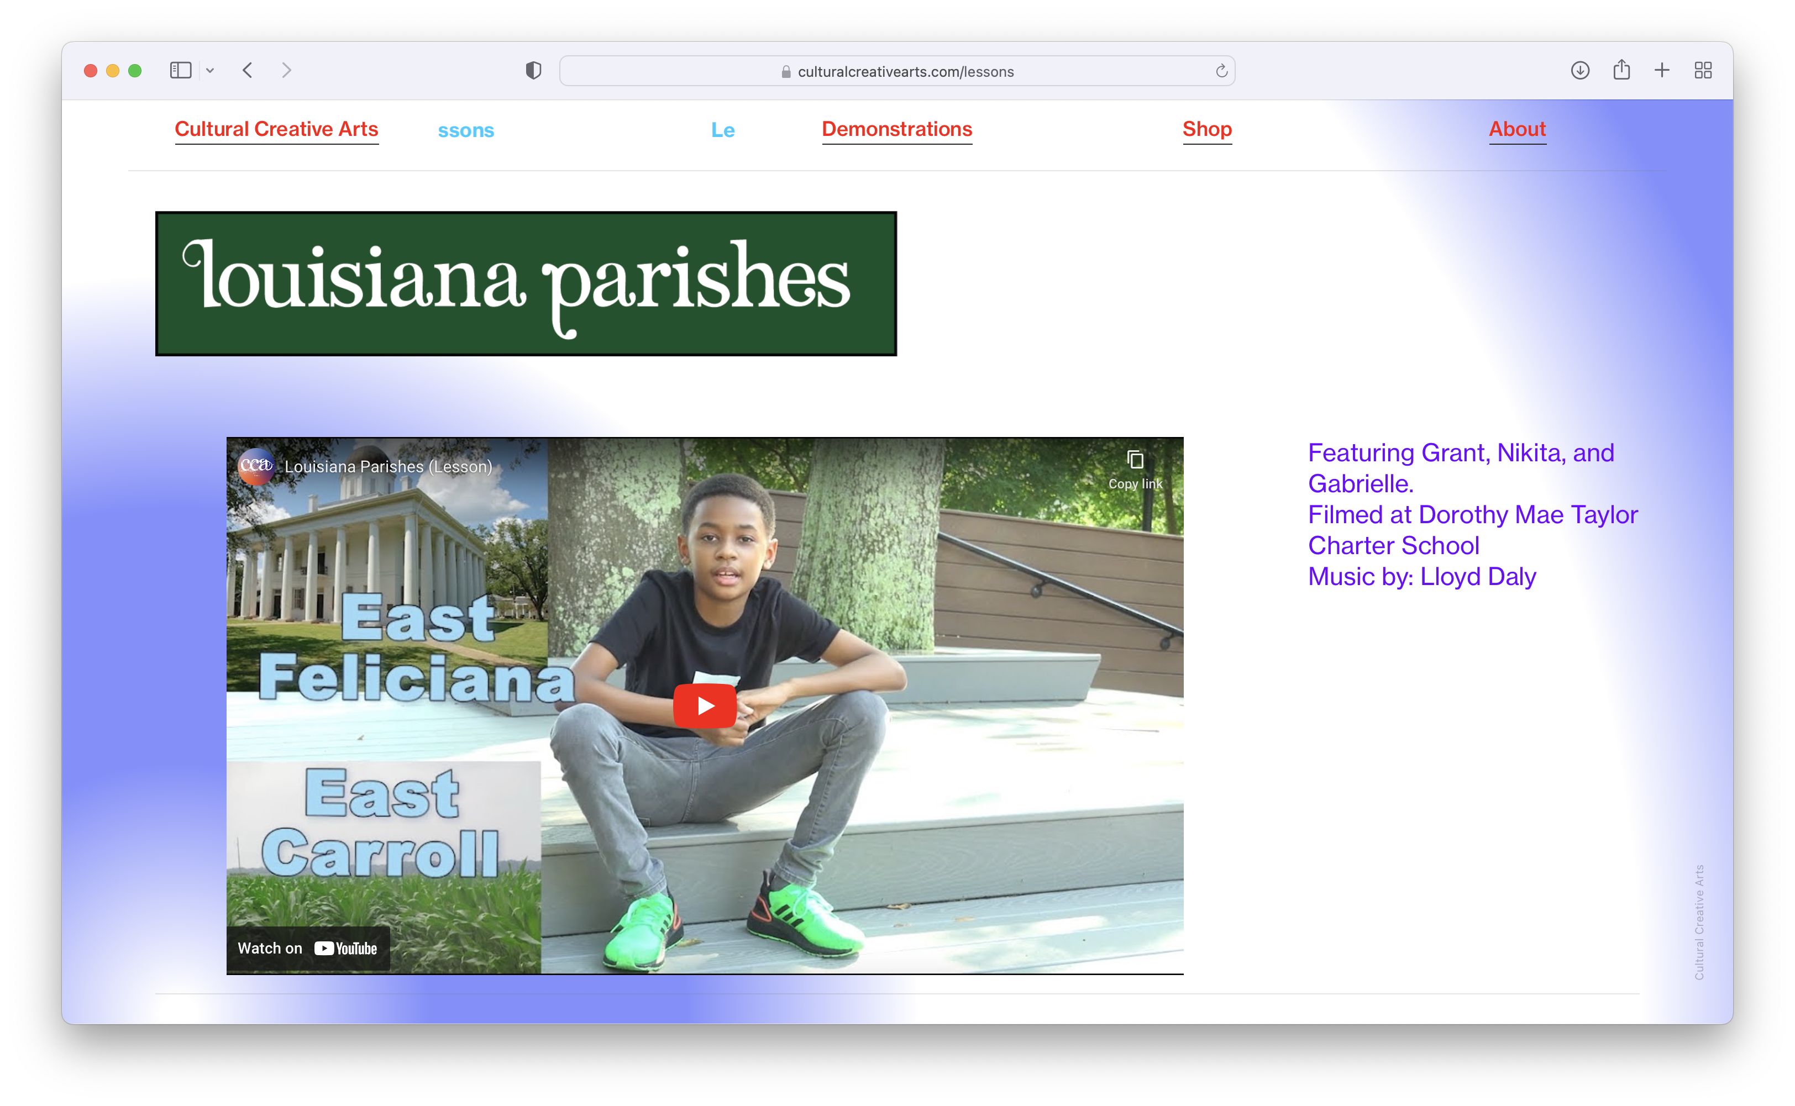
Task: Open the share sheet
Action: point(1621,70)
